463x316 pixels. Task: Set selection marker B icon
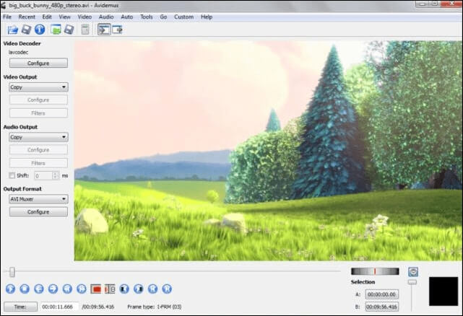click(110, 289)
